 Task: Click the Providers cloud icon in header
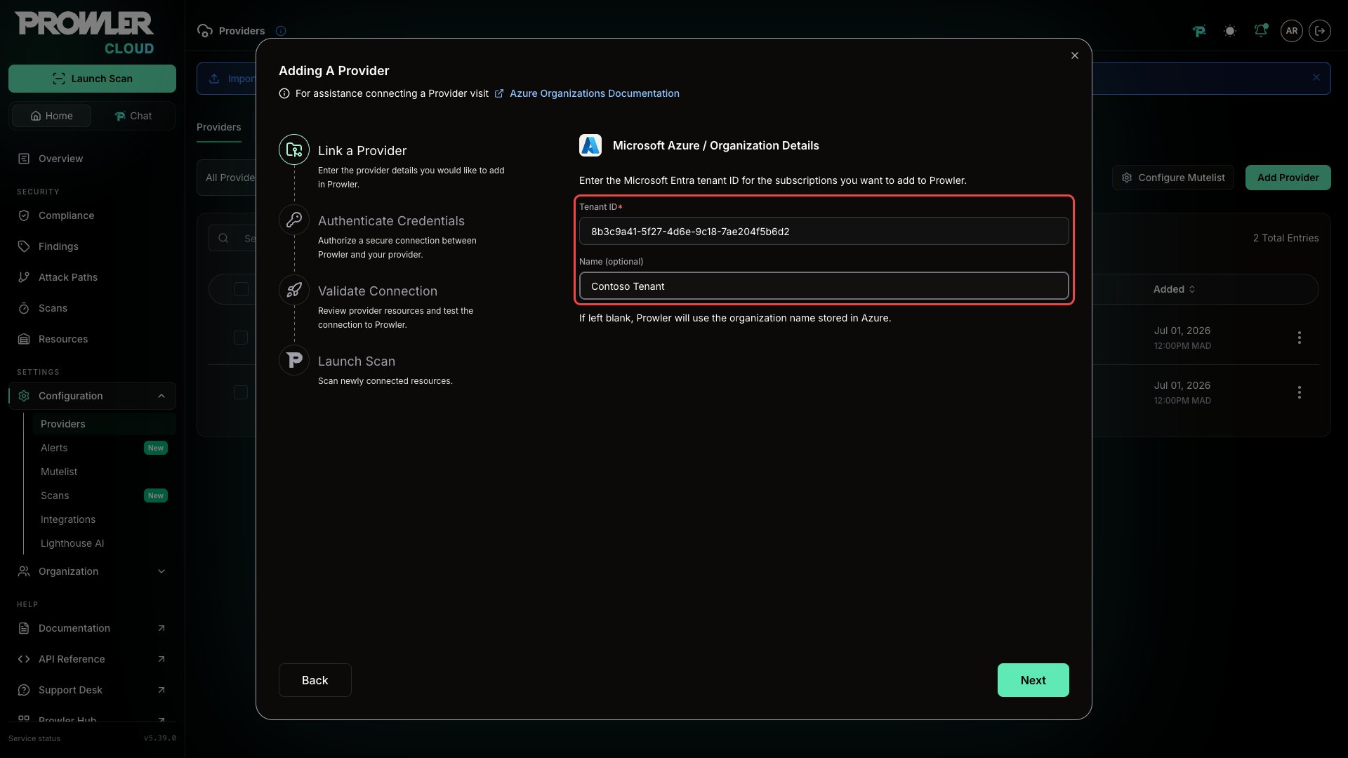205,31
